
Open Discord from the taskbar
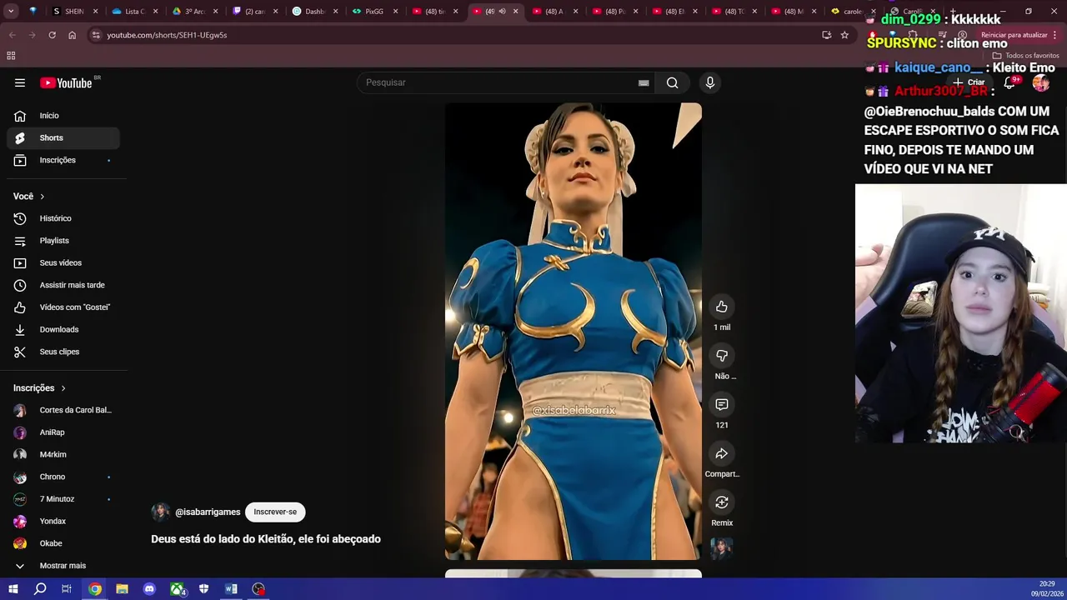(x=149, y=589)
